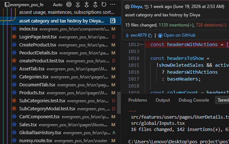Image resolution: width=229 pixels, height=144 pixels.
Task: Open createProduct.test.tsx deleted file
Action: click(x=64, y=61)
